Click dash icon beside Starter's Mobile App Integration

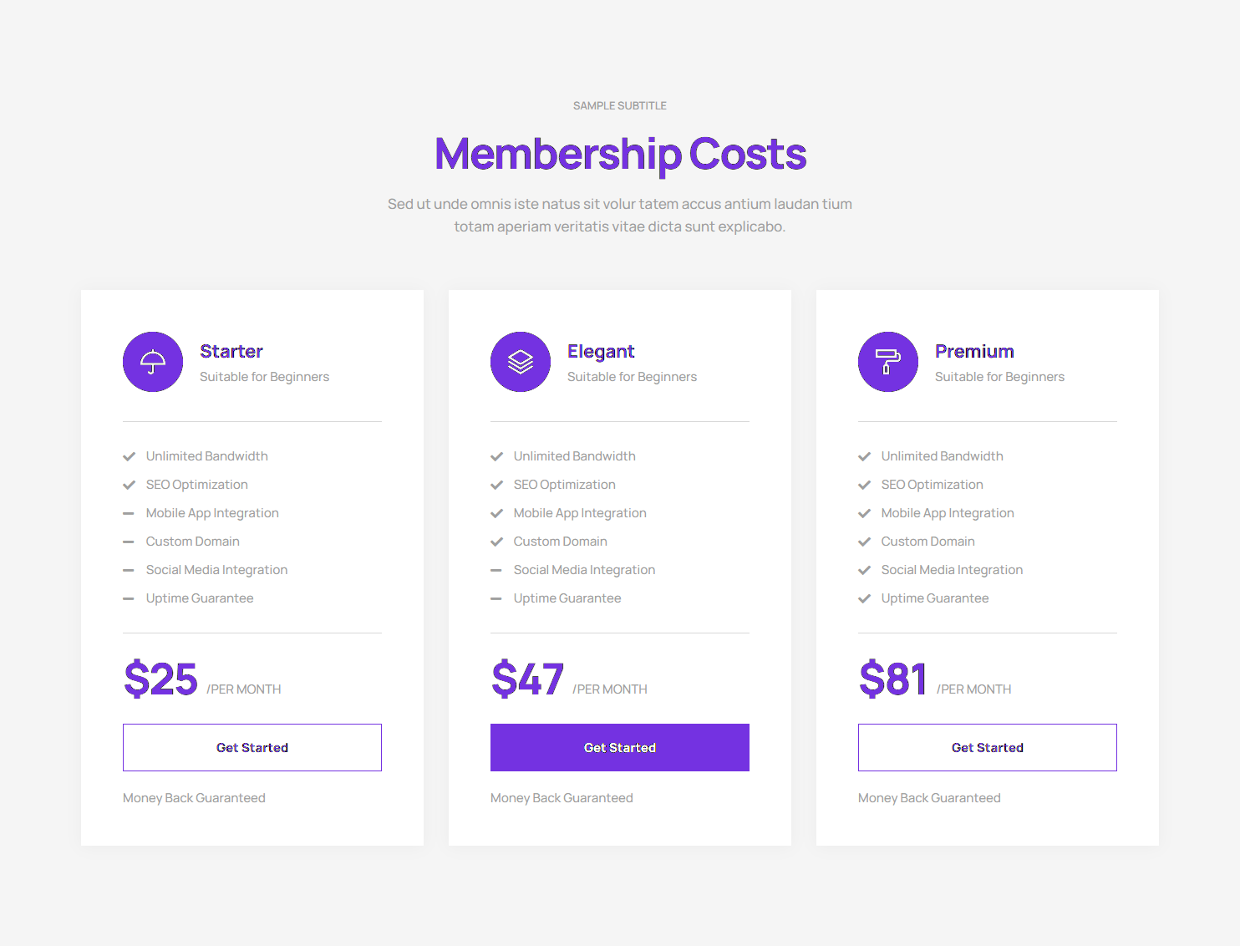[129, 513]
